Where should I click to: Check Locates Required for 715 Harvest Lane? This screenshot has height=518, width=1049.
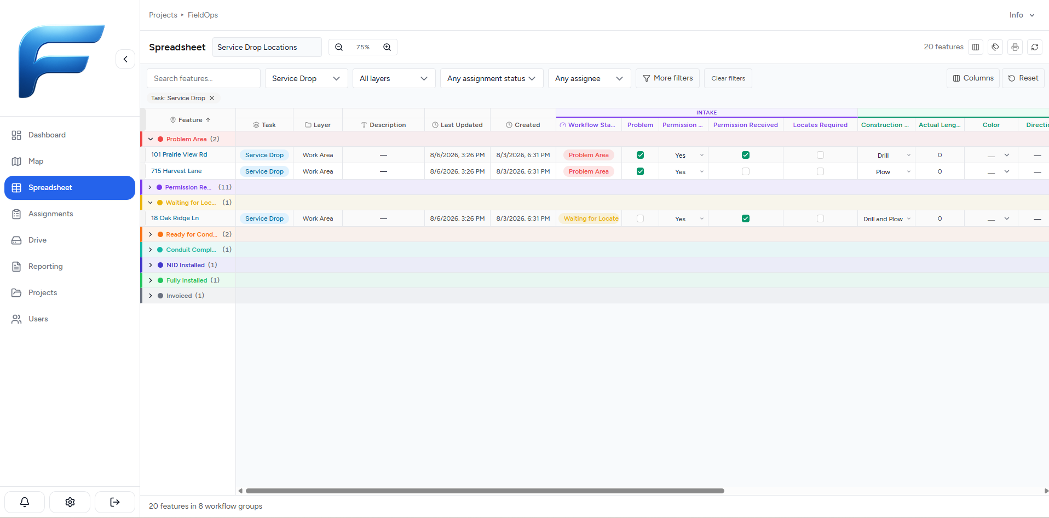point(820,171)
